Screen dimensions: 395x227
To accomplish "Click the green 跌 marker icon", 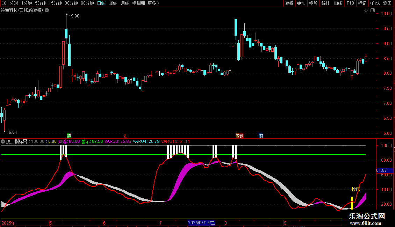I will pos(69,136).
